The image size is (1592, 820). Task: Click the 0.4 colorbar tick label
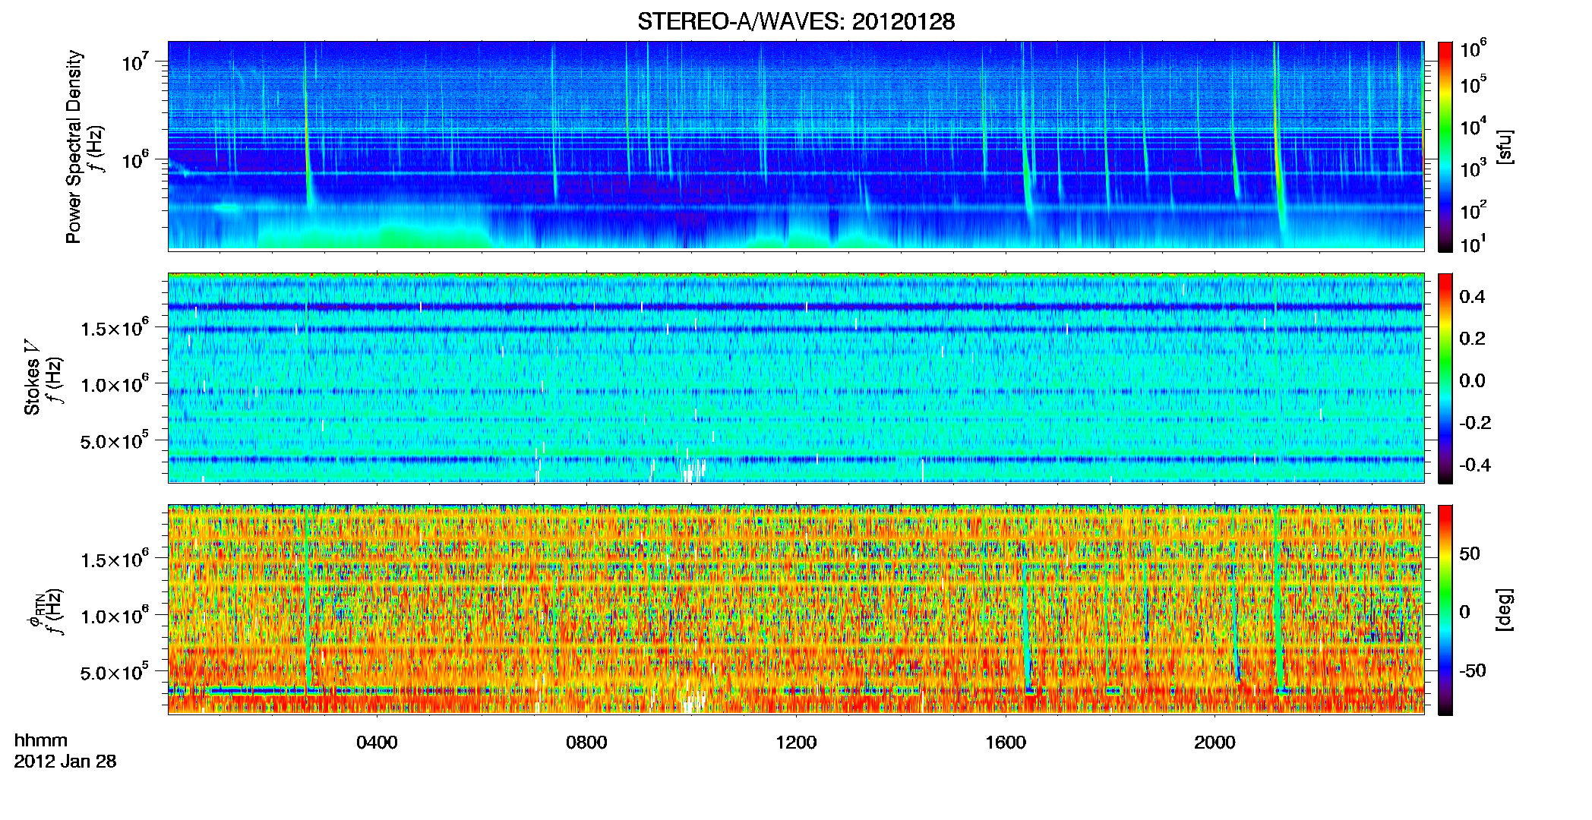[x=1472, y=297]
